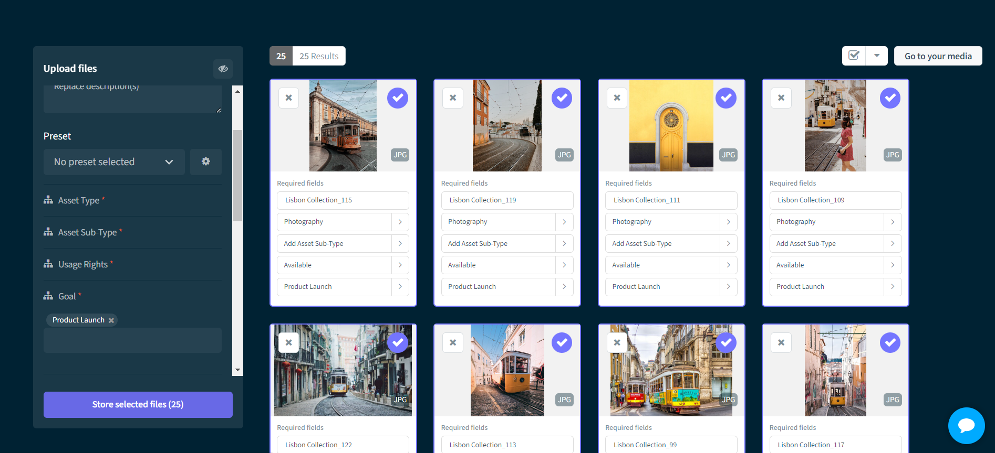The width and height of the screenshot is (995, 453).
Task: Expand Asset Sub-Type section in sidebar
Action: (x=87, y=232)
